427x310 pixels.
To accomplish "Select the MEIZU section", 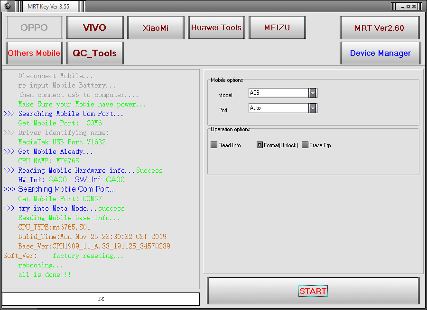I will pos(277,27).
